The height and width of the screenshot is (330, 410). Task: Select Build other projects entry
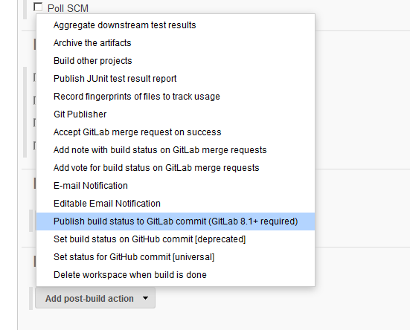(176, 61)
